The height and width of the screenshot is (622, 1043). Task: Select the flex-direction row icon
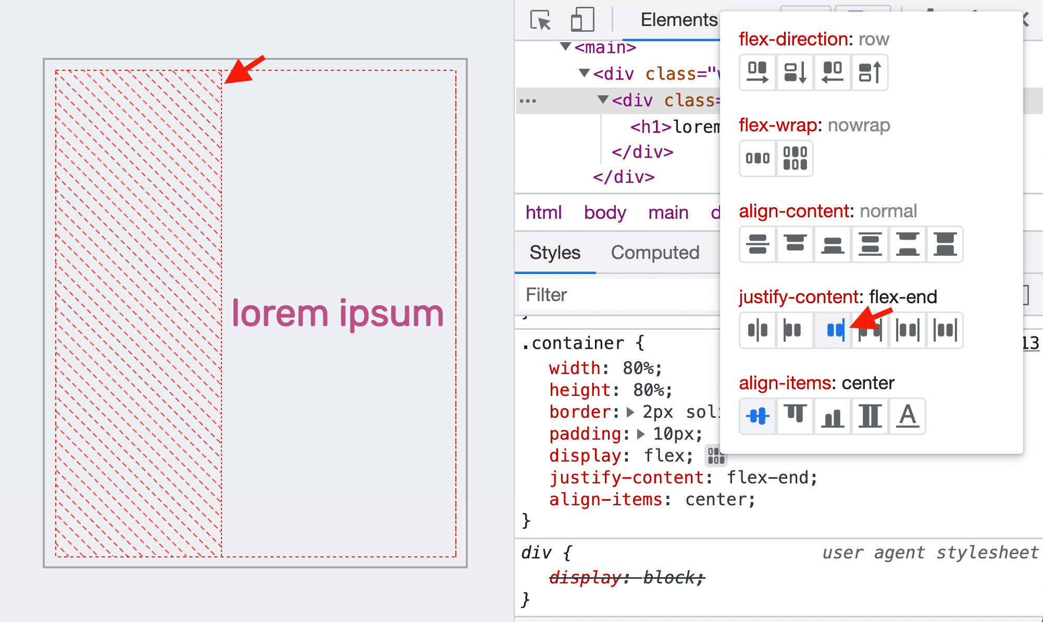pos(756,72)
